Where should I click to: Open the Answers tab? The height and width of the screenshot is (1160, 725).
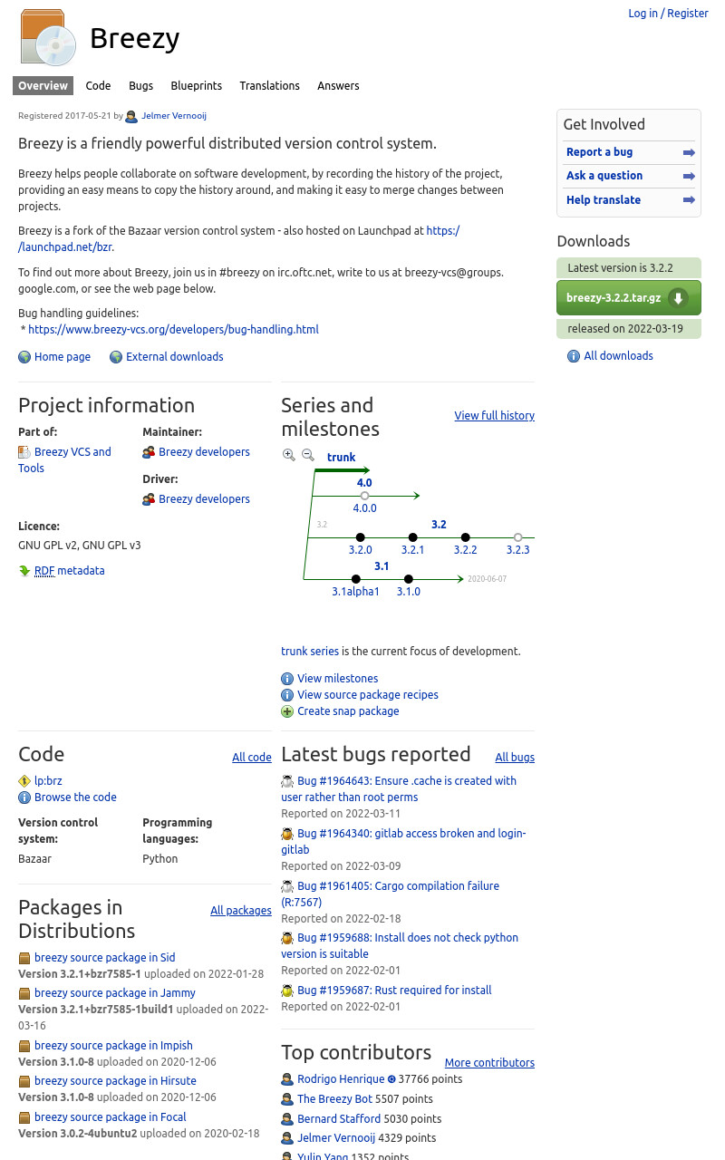[x=338, y=86]
